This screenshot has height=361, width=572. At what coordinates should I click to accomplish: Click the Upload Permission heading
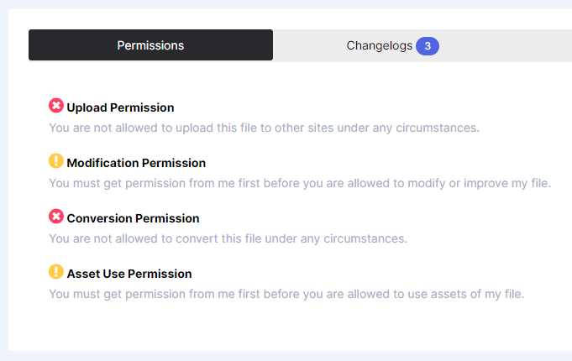point(120,107)
